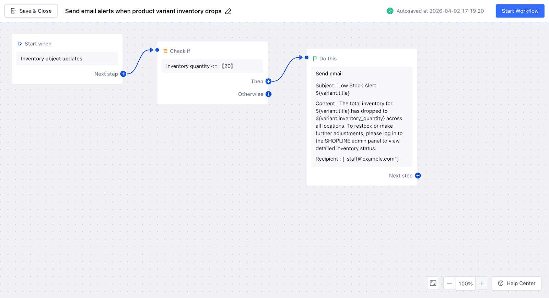Click the fit-to-screen view icon
549x298 pixels.
coord(433,283)
